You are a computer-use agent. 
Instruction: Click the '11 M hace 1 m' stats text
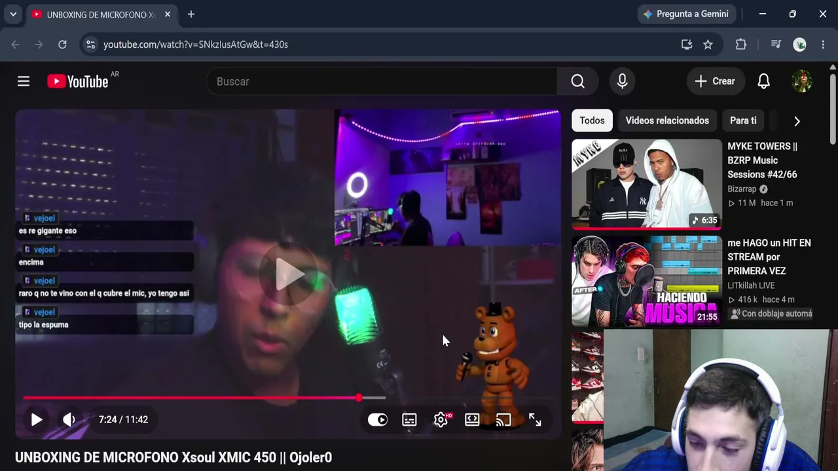coord(760,203)
